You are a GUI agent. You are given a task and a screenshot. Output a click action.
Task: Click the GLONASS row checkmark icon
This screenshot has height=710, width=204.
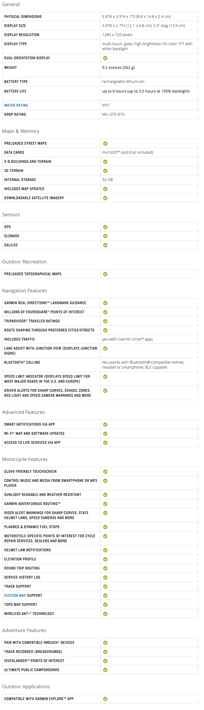(105, 236)
